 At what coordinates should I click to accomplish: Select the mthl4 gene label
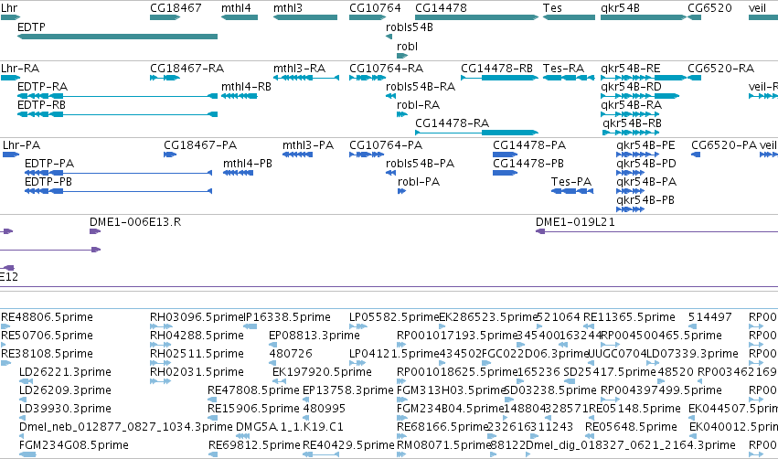point(236,8)
